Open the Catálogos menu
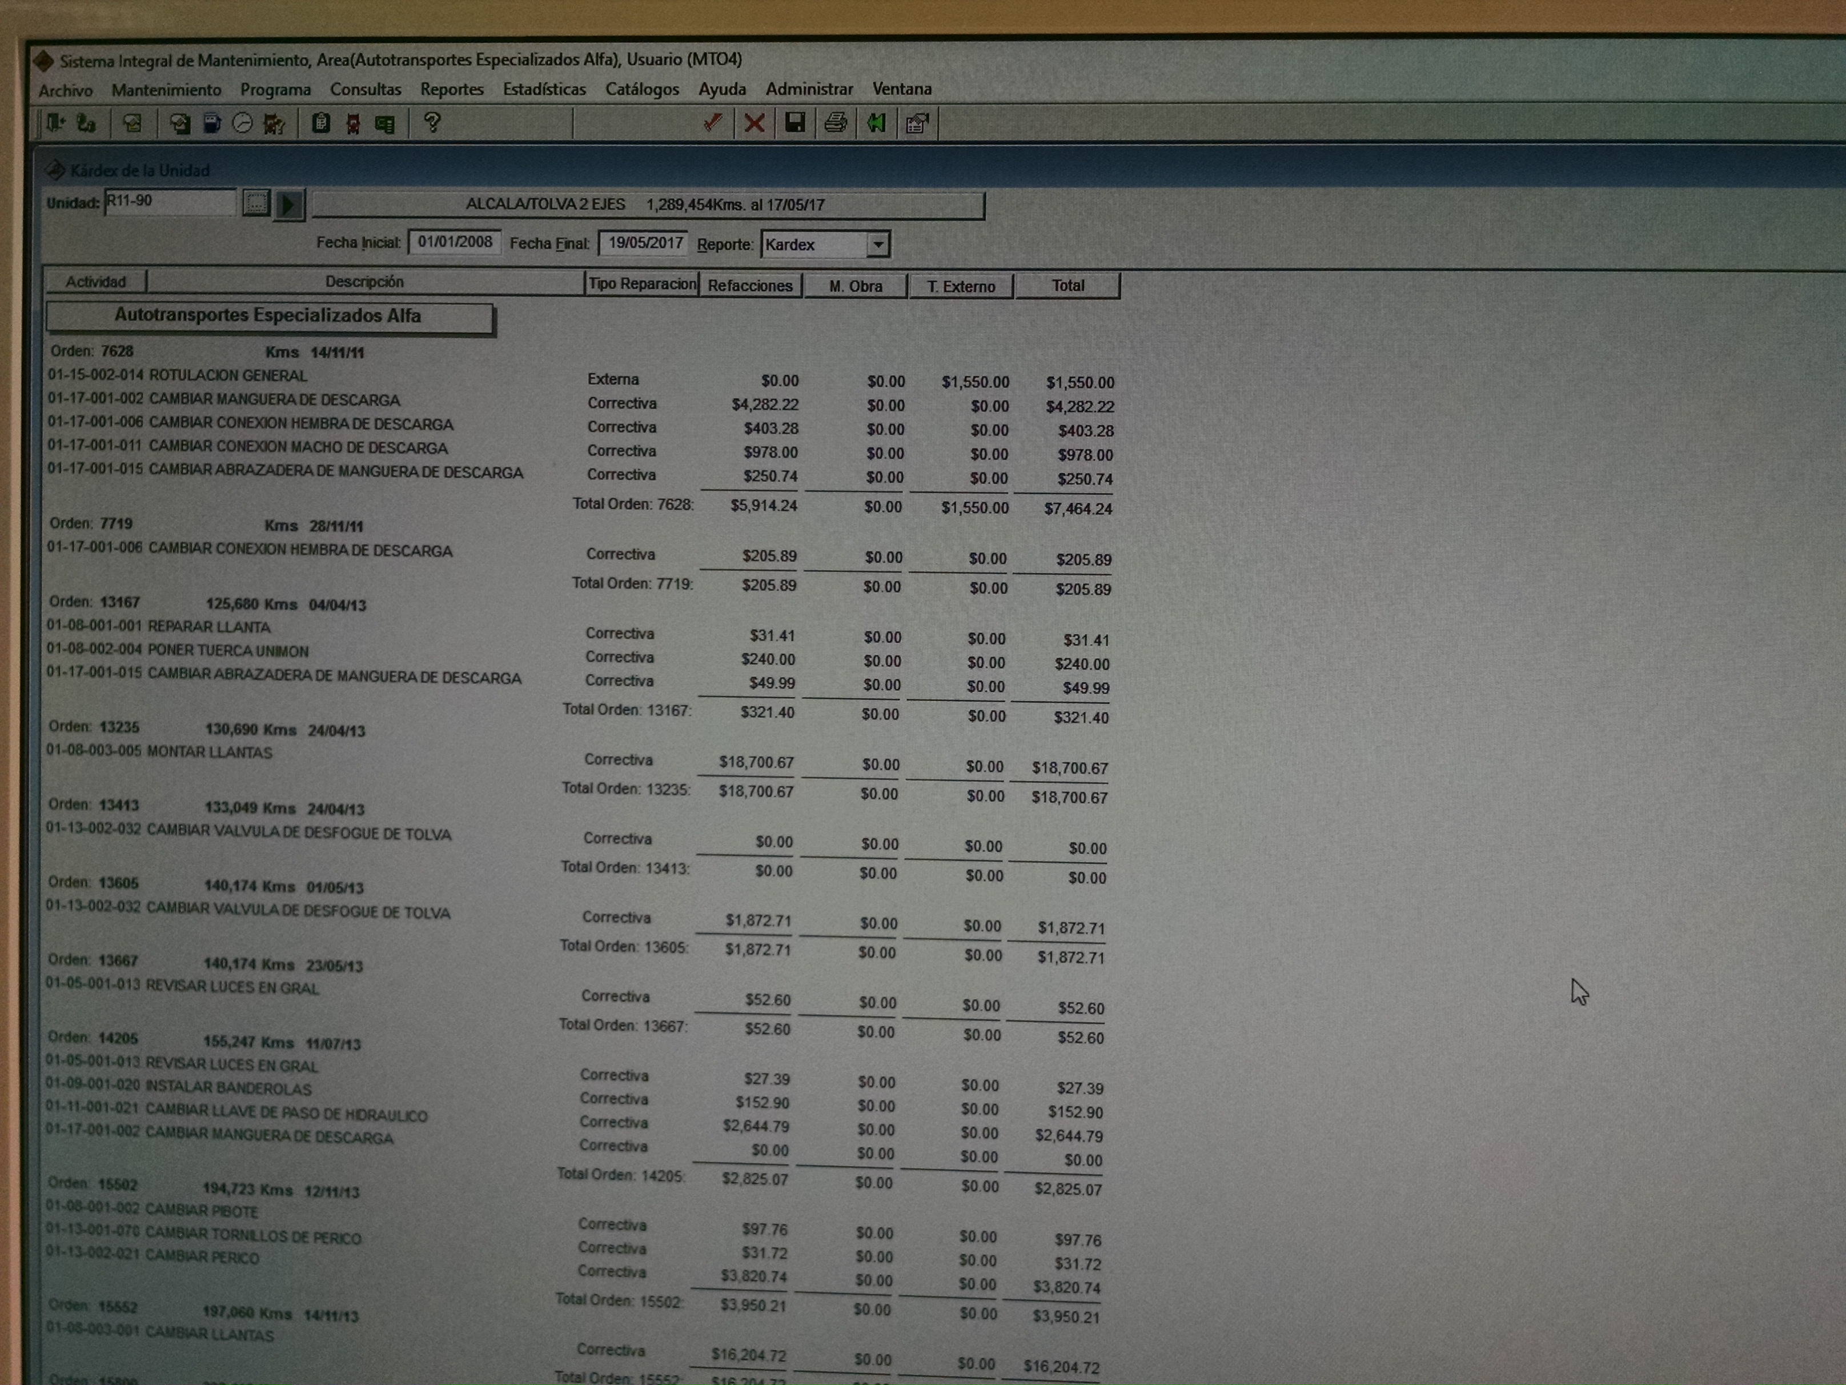 point(642,89)
